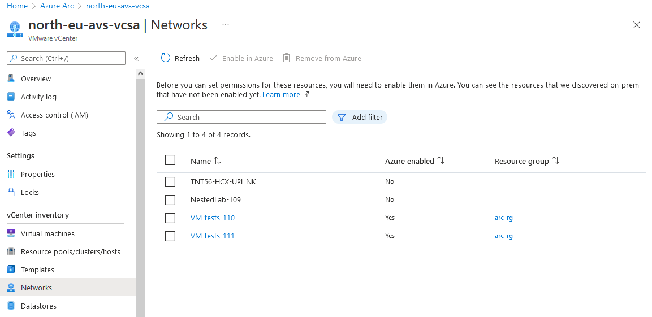This screenshot has height=317, width=652.
Task: Click the Locks label in Settings
Action: (30, 192)
